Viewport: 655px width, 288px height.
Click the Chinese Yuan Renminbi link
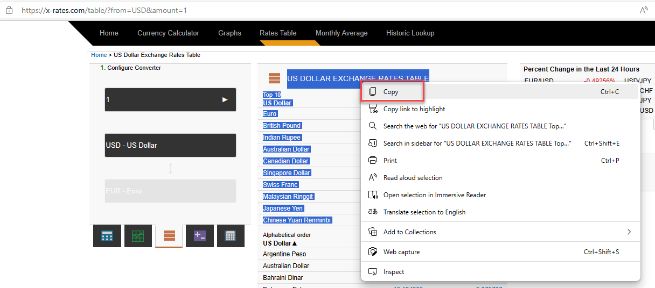pyautogui.click(x=297, y=220)
